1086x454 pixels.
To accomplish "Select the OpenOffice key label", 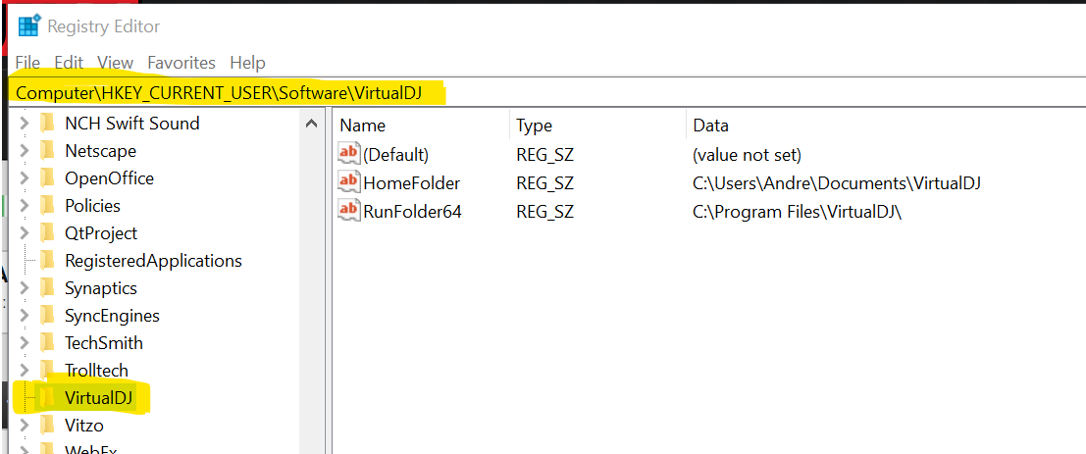I will 110,178.
